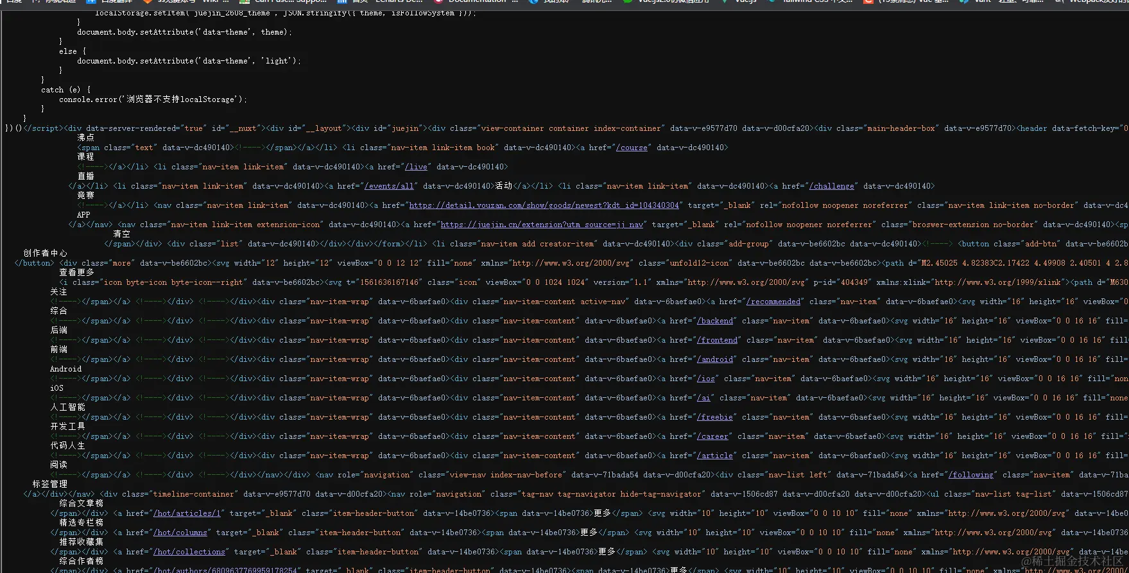Image resolution: width=1129 pixels, height=573 pixels.
Task: Open the juejin.cn/extension link
Action: [x=542, y=225]
